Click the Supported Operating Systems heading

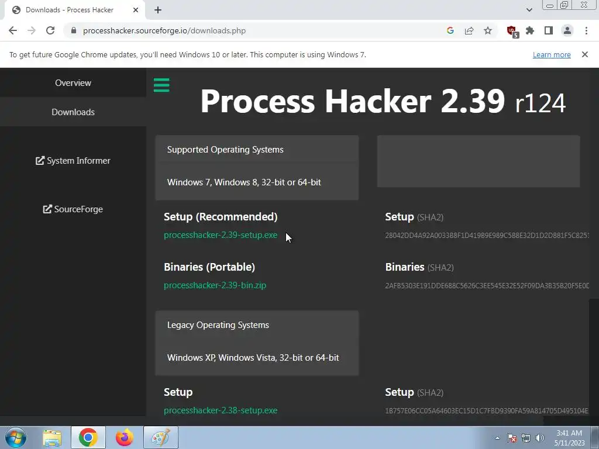coord(225,150)
